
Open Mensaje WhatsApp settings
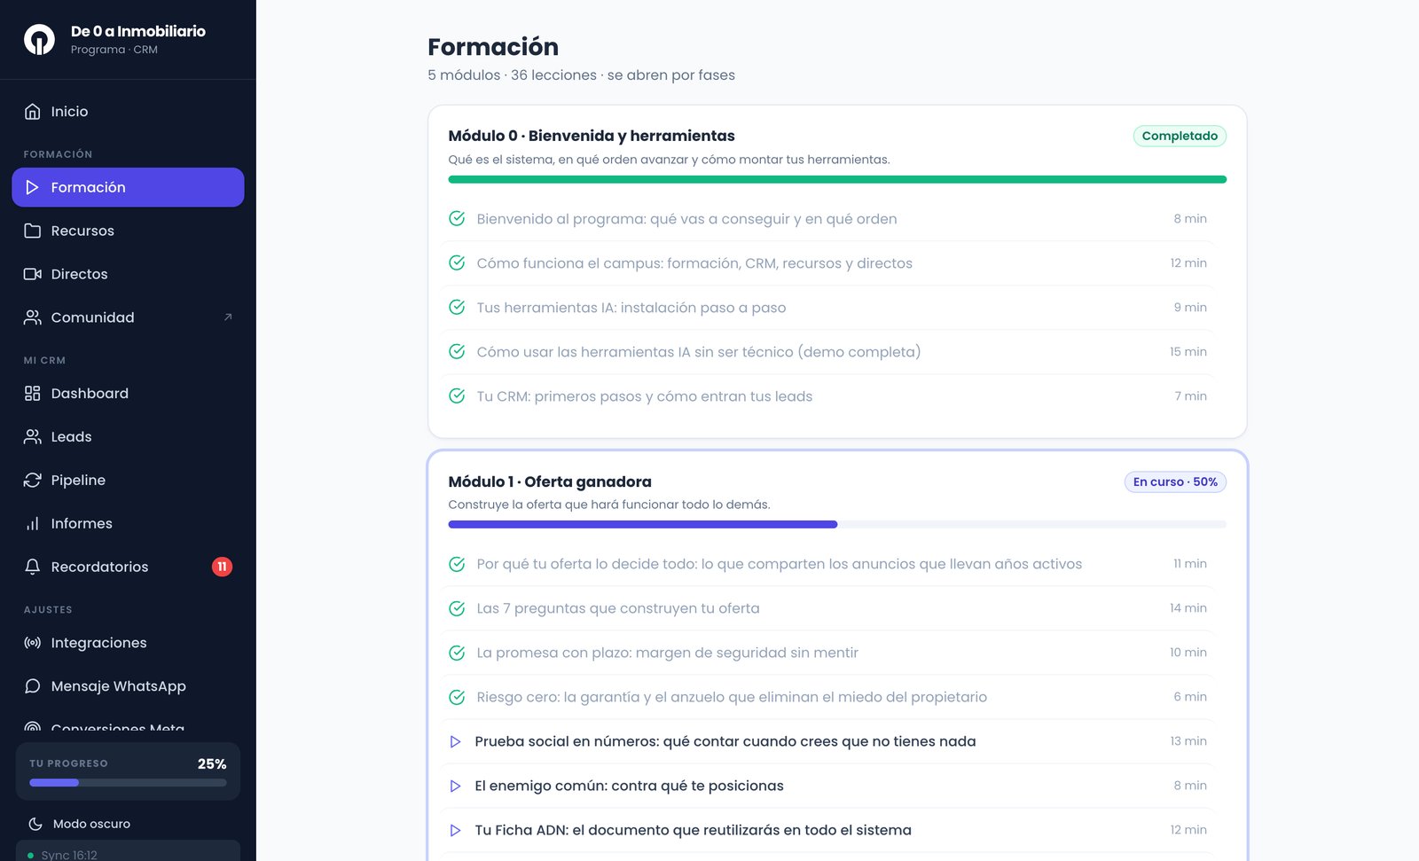coord(128,686)
